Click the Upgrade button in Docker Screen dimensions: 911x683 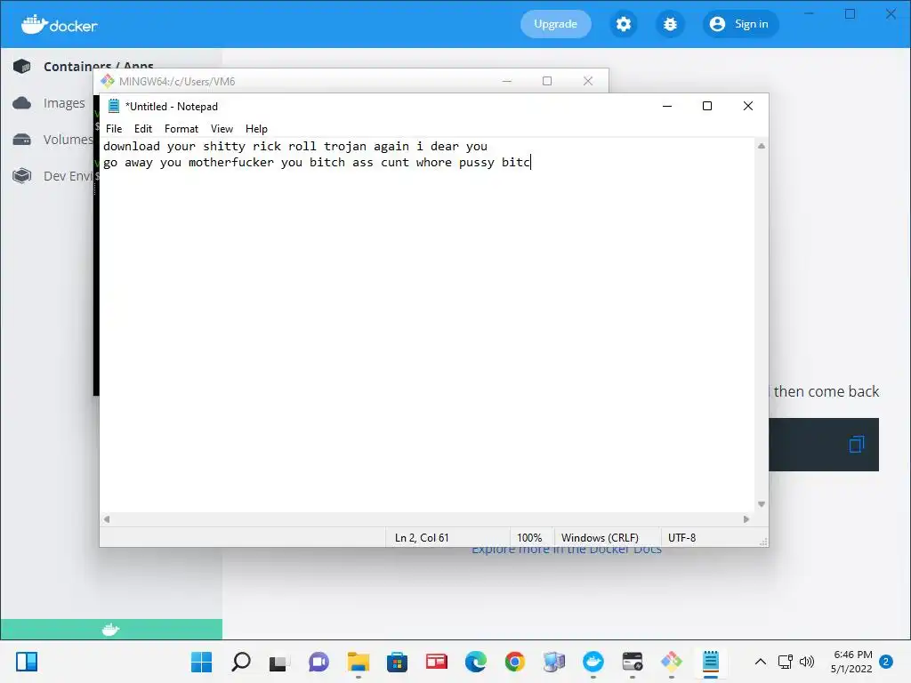click(x=555, y=24)
